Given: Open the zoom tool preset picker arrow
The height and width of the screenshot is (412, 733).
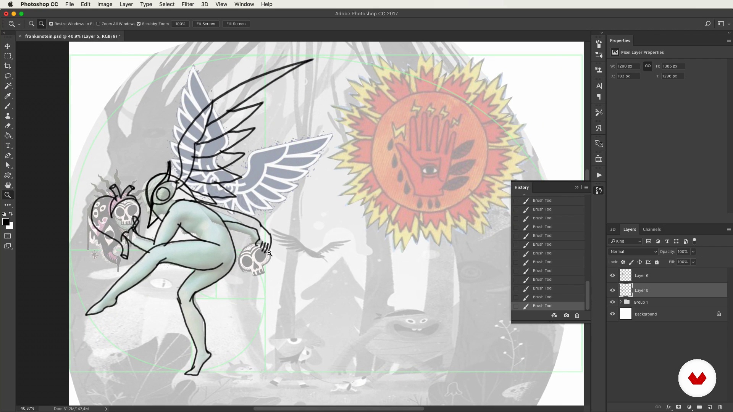Looking at the screenshot, I should tap(19, 24).
